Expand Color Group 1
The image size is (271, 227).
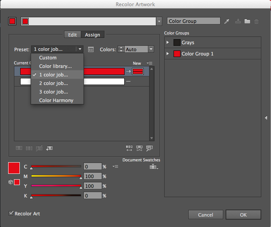click(167, 54)
